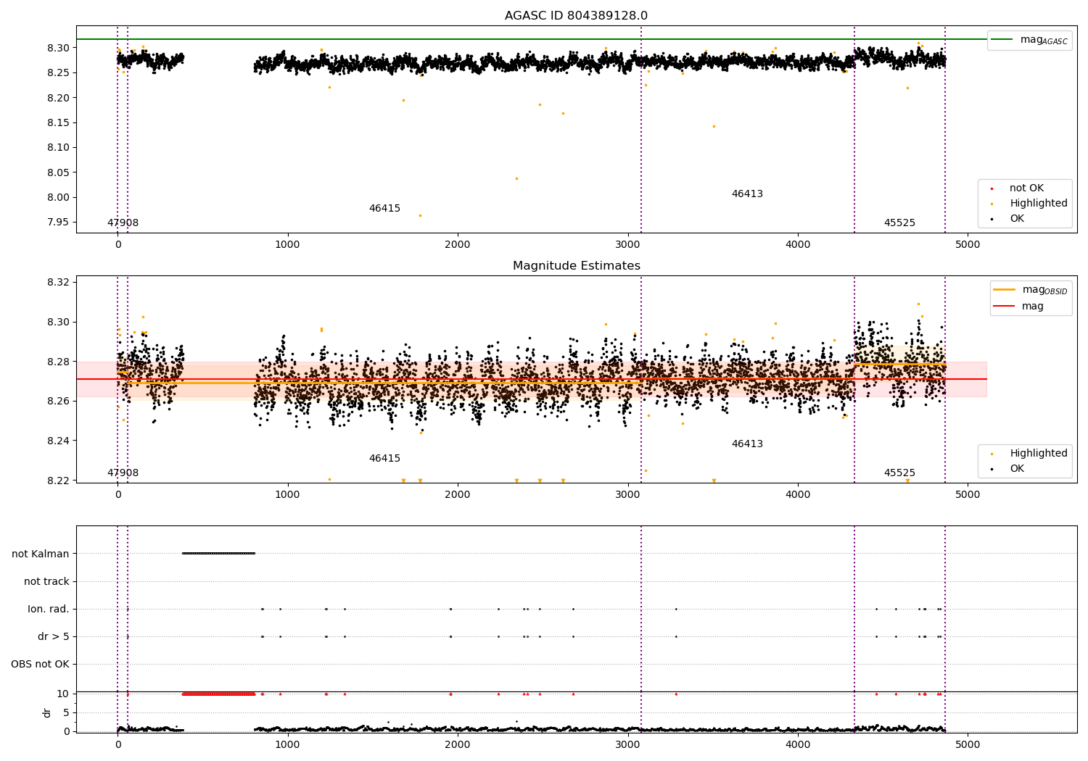Screen dimensions: 1088x761
Task: Click the 'dr > 5' row label
Action: 54,637
